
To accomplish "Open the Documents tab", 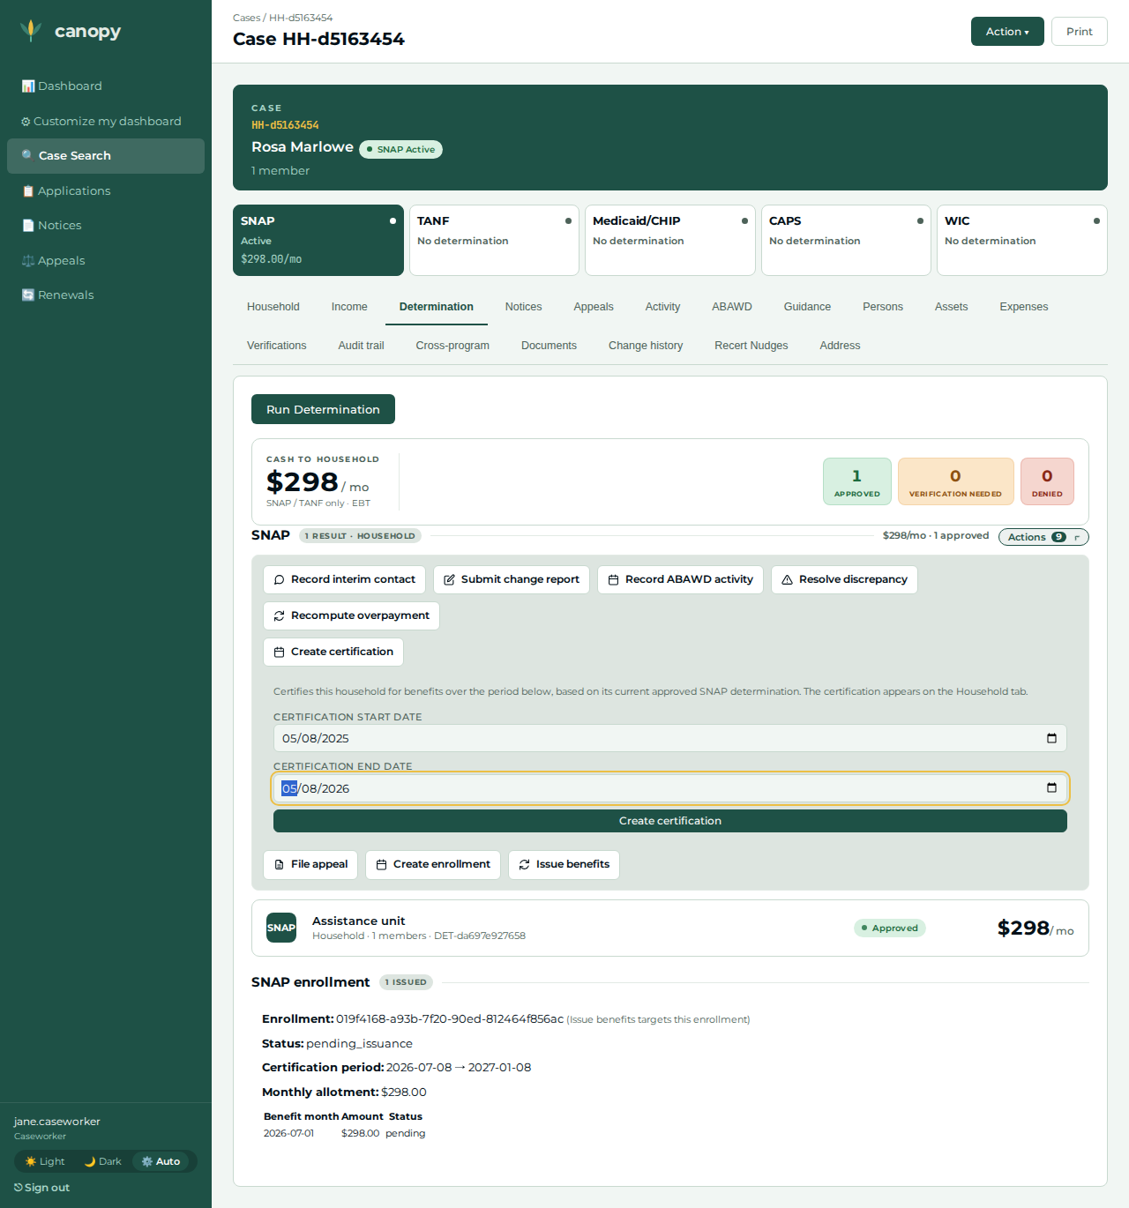I will point(549,346).
